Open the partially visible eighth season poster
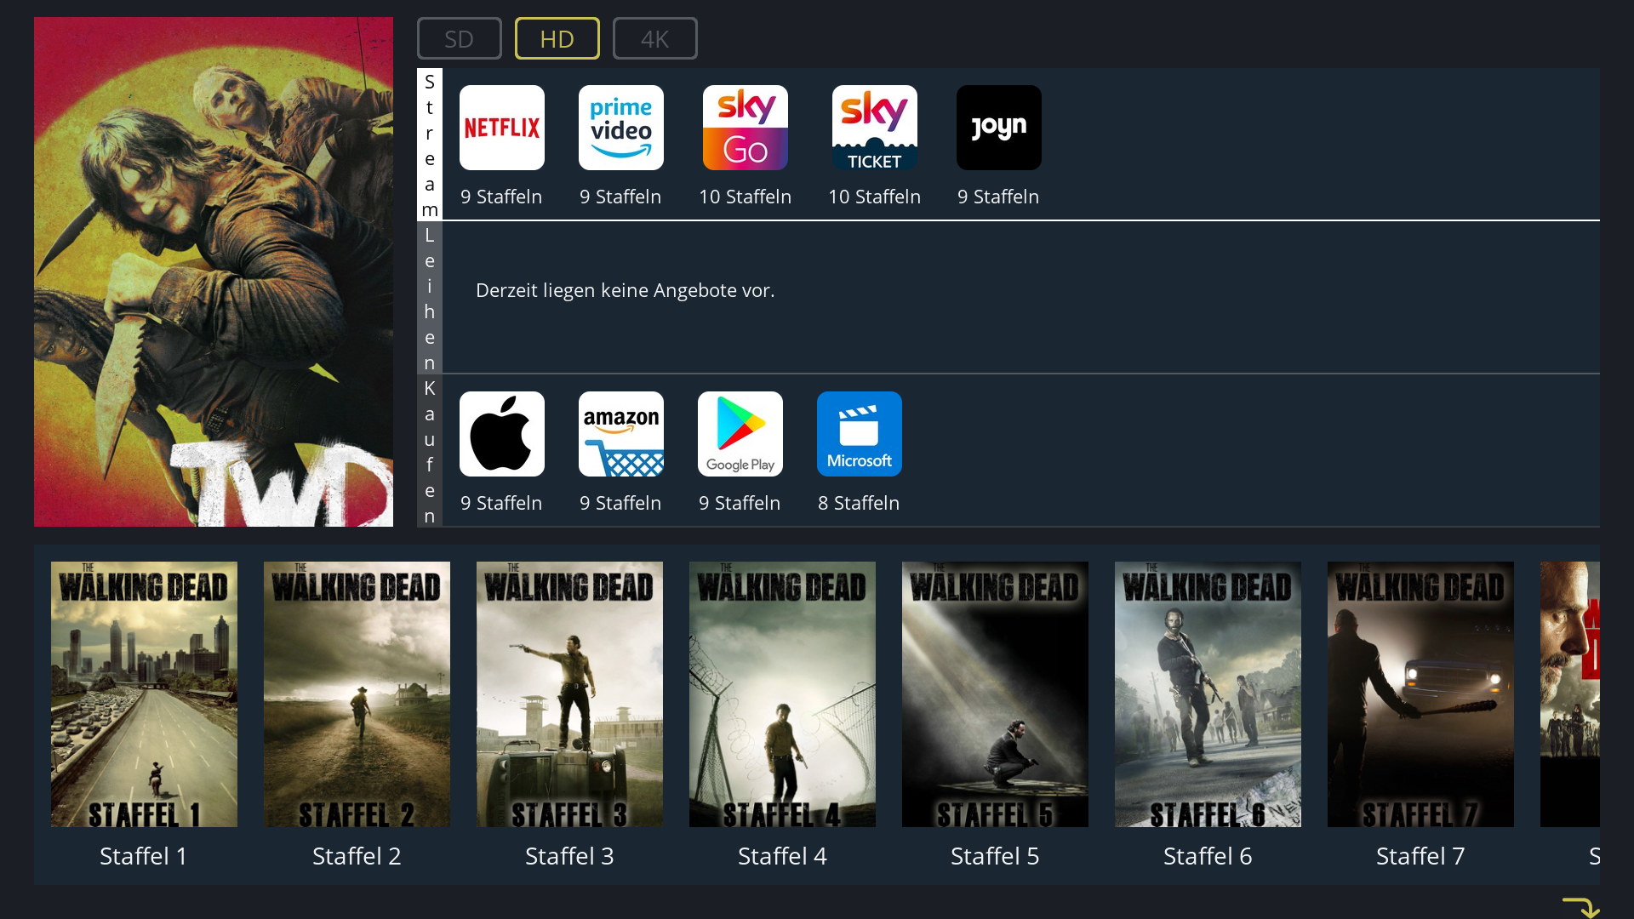Screen dimensions: 1634x919 pyautogui.click(x=1570, y=694)
